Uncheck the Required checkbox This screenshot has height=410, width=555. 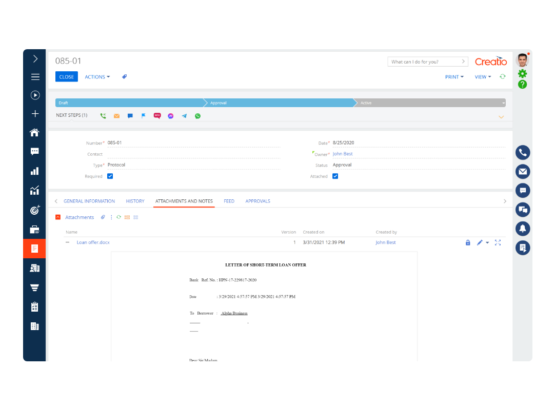pos(110,176)
